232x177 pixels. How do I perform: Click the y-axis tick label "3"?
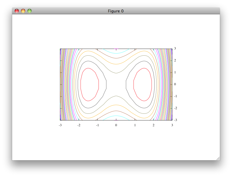pyautogui.click(x=175, y=49)
